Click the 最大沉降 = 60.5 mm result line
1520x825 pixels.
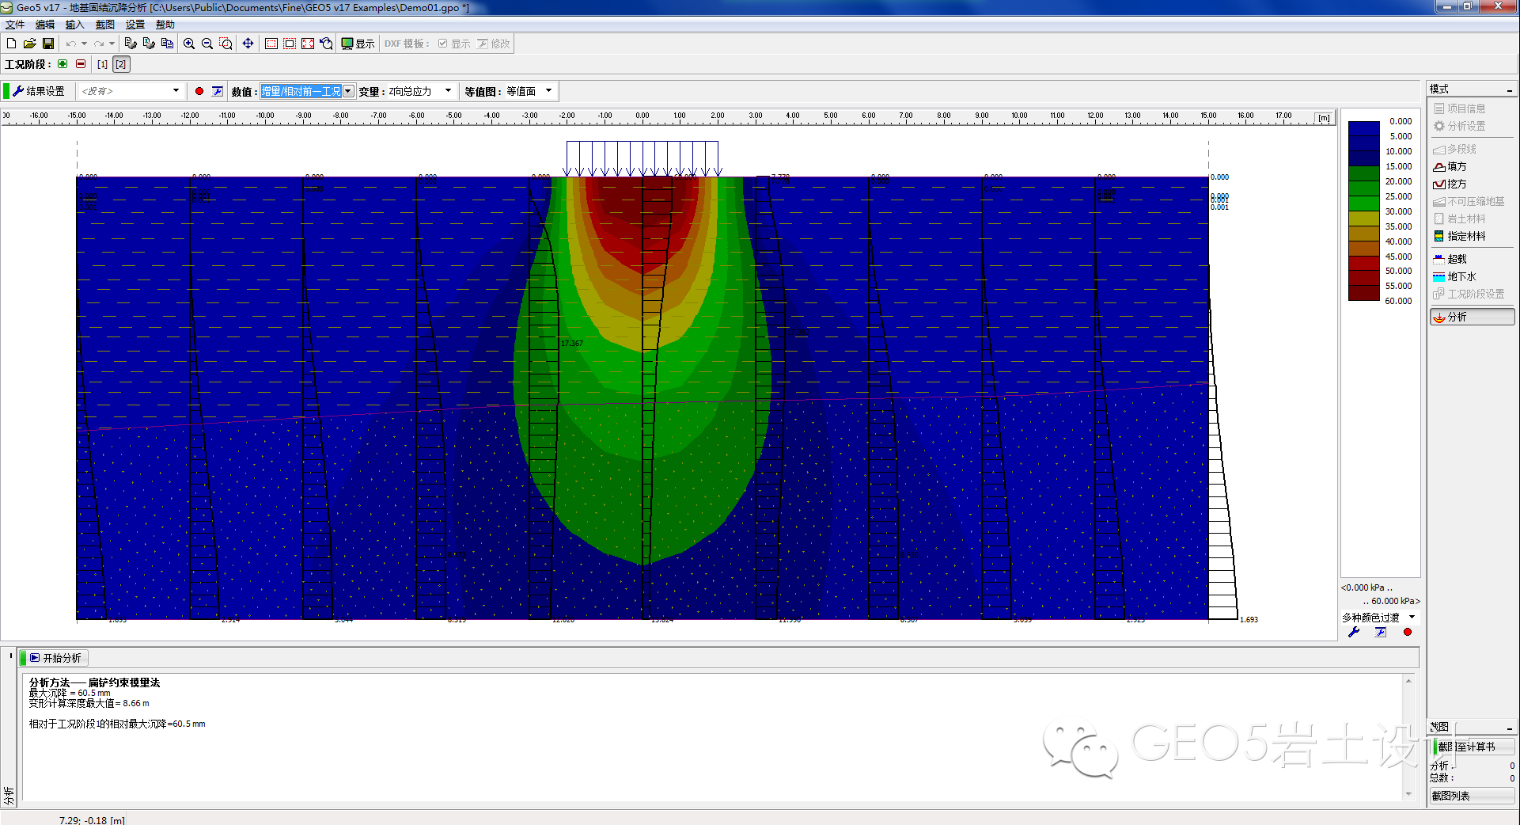(x=70, y=693)
